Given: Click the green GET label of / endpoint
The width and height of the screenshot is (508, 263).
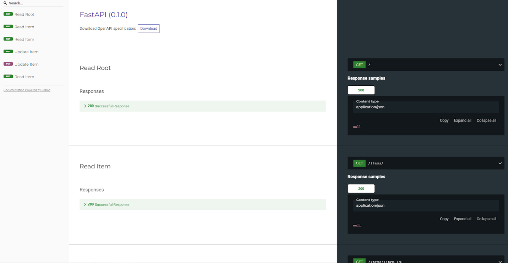Looking at the screenshot, I should tap(359, 65).
